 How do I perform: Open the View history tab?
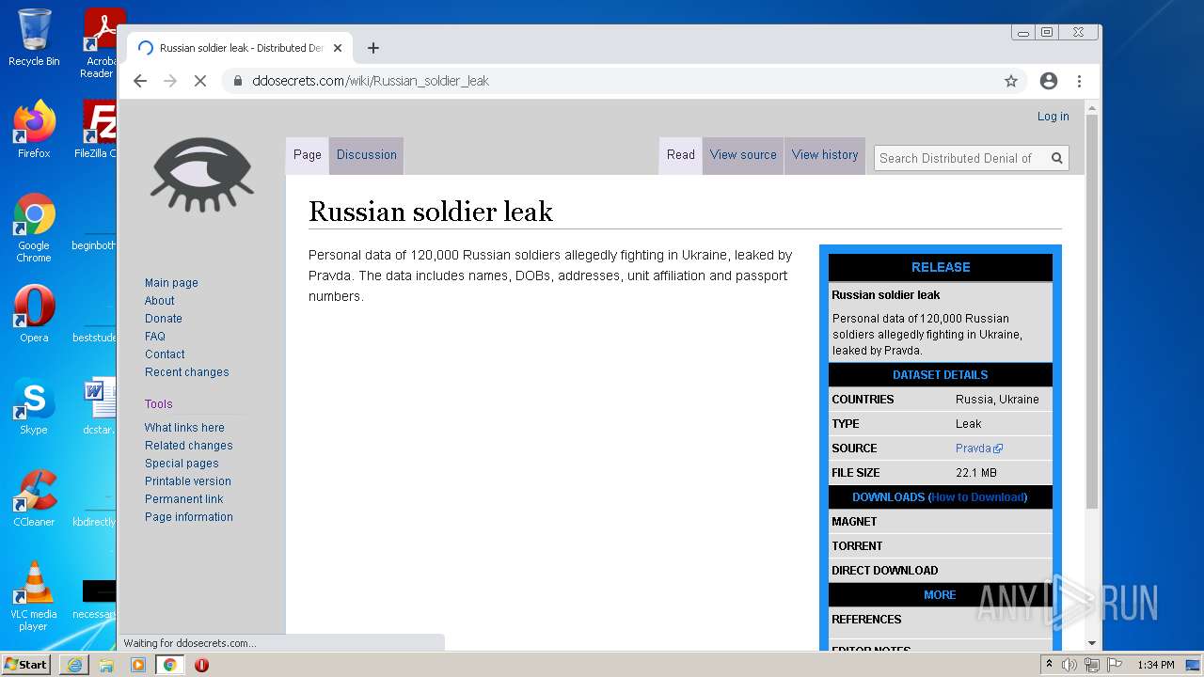(825, 155)
